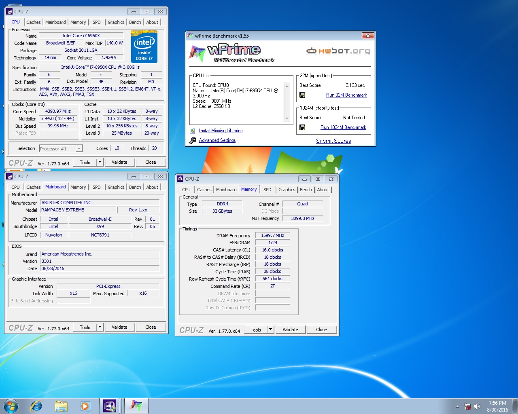This screenshot has height=414, width=518.
Task: Click the NB Frequency 3099.3 MHz value
Action: 303,218
